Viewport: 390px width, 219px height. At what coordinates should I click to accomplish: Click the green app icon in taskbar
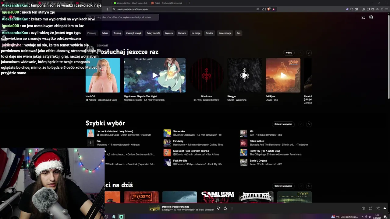[121, 217]
